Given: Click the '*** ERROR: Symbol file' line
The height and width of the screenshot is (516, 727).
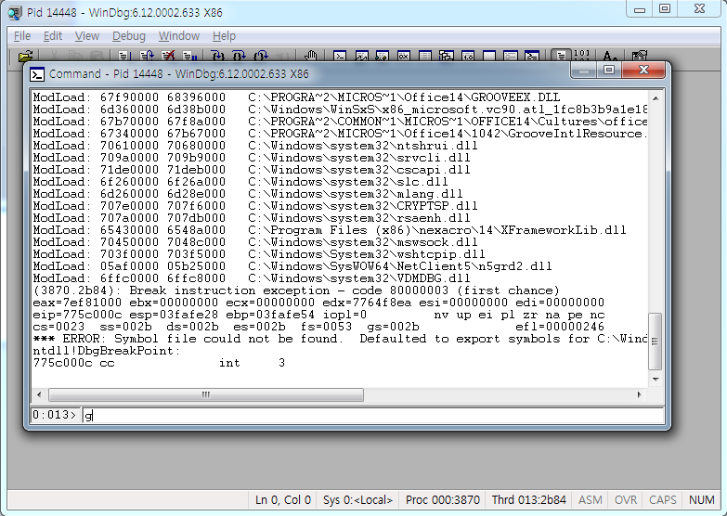Looking at the screenshot, I should point(340,339).
